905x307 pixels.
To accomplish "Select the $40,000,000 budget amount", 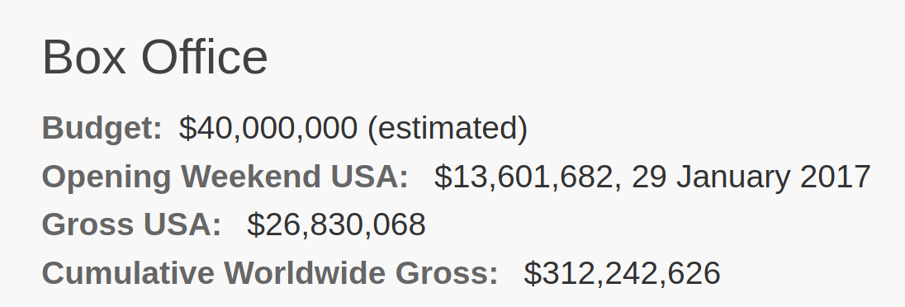I will coord(268,128).
